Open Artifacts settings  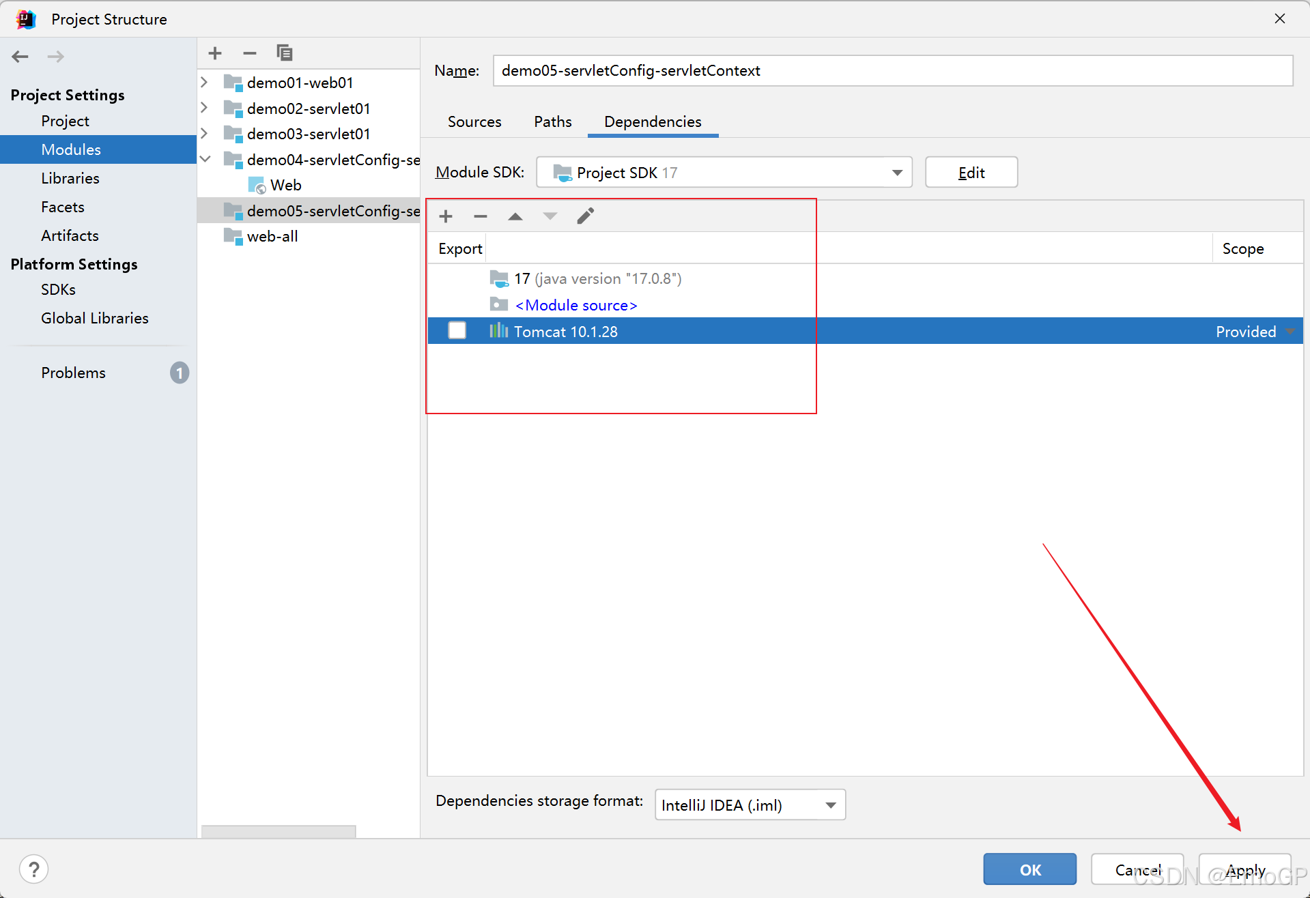[70, 235]
